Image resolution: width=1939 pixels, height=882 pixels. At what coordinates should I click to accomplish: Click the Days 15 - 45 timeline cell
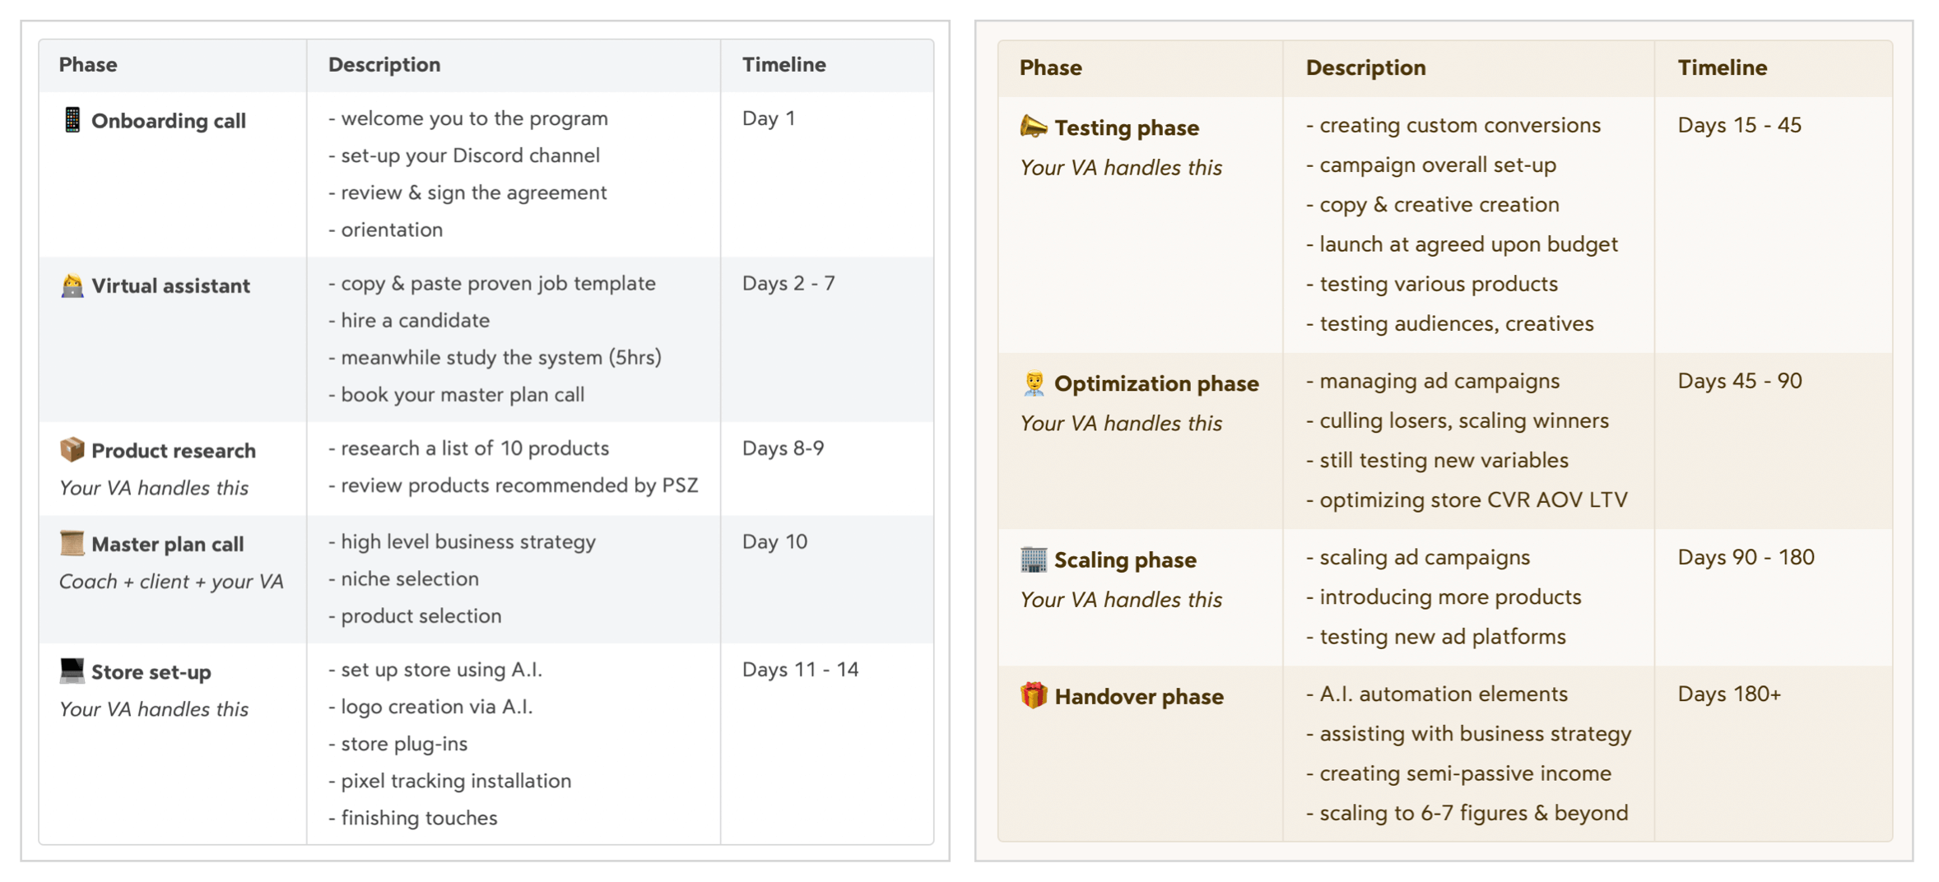pos(1739,125)
